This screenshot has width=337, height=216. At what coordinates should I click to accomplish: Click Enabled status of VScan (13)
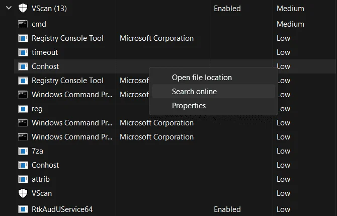pos(227,9)
